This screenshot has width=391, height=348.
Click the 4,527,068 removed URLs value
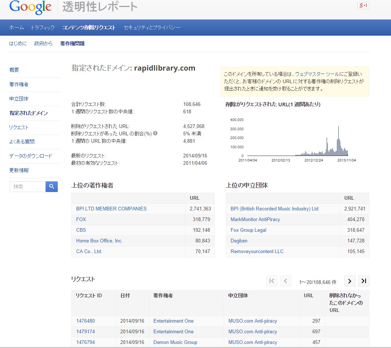point(194,126)
